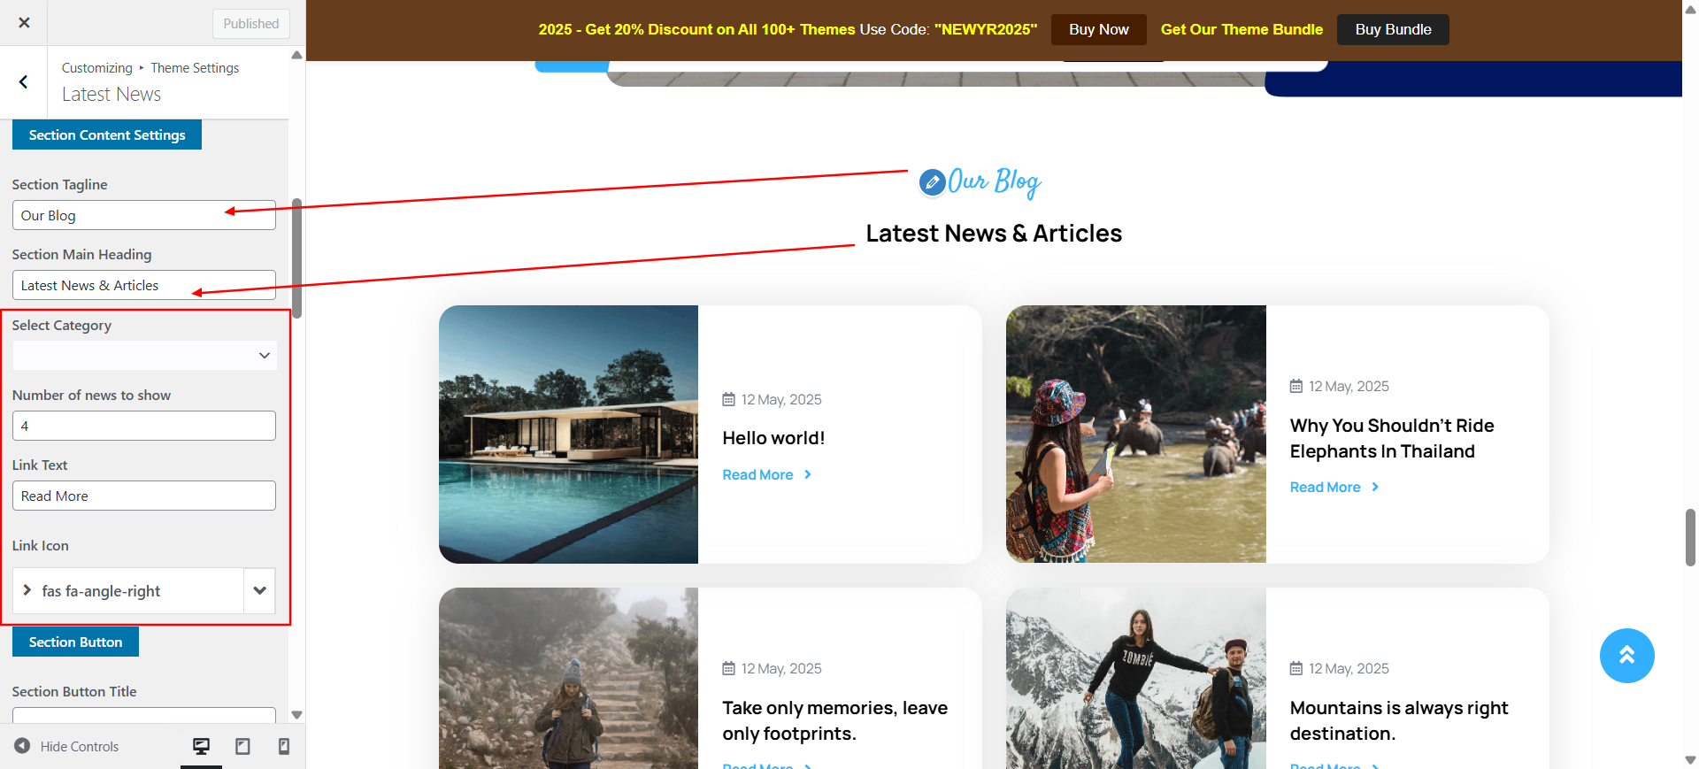Click the calendar icon above Mountains post
This screenshot has height=769, width=1699.
coord(1295,669)
